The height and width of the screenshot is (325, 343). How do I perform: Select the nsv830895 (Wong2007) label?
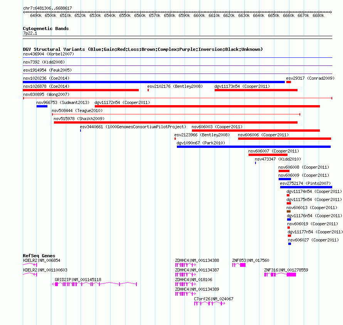46,94
